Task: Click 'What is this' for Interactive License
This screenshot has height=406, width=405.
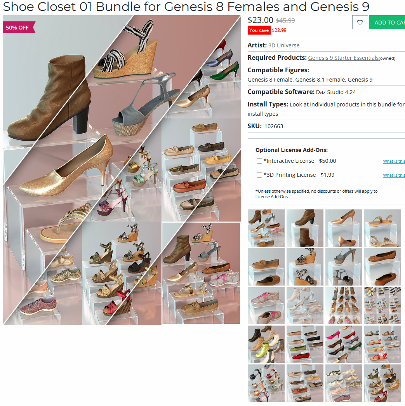Action: pos(394,161)
